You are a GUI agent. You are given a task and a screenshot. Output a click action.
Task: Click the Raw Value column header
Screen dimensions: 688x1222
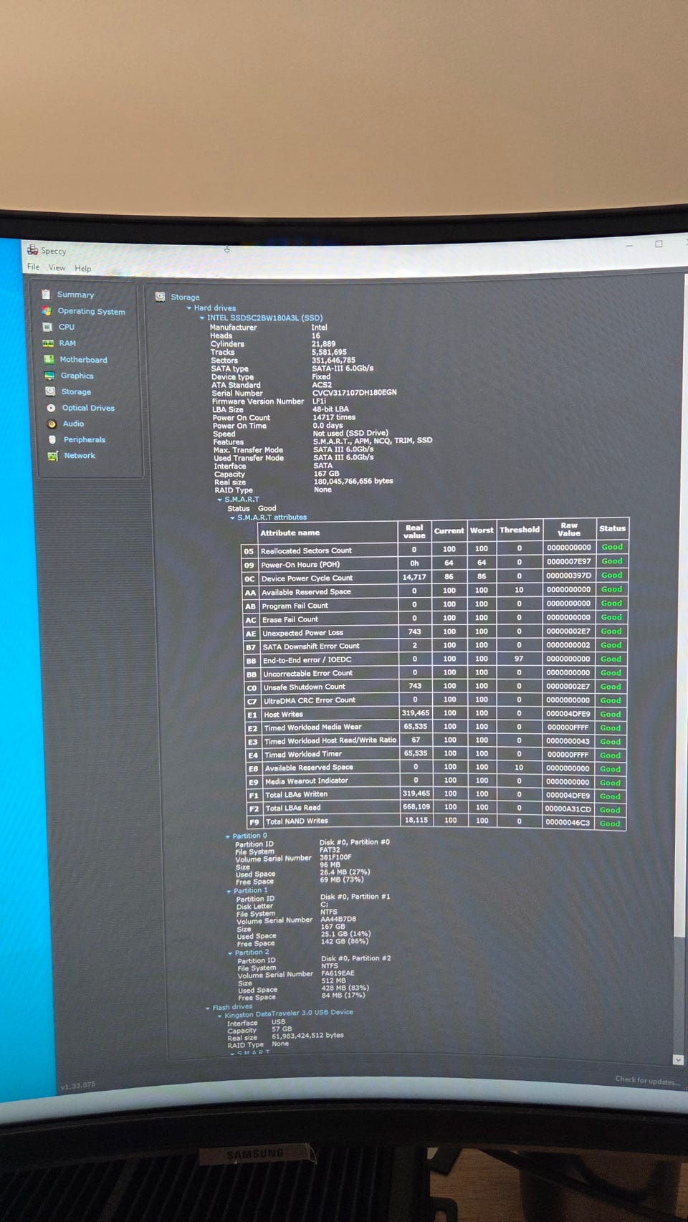coord(569,529)
